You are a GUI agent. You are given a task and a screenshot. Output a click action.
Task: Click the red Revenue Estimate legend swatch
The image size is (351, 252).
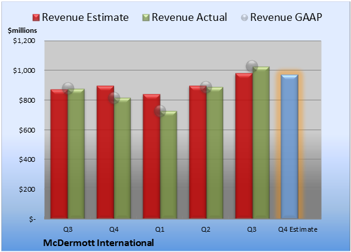(36, 18)
